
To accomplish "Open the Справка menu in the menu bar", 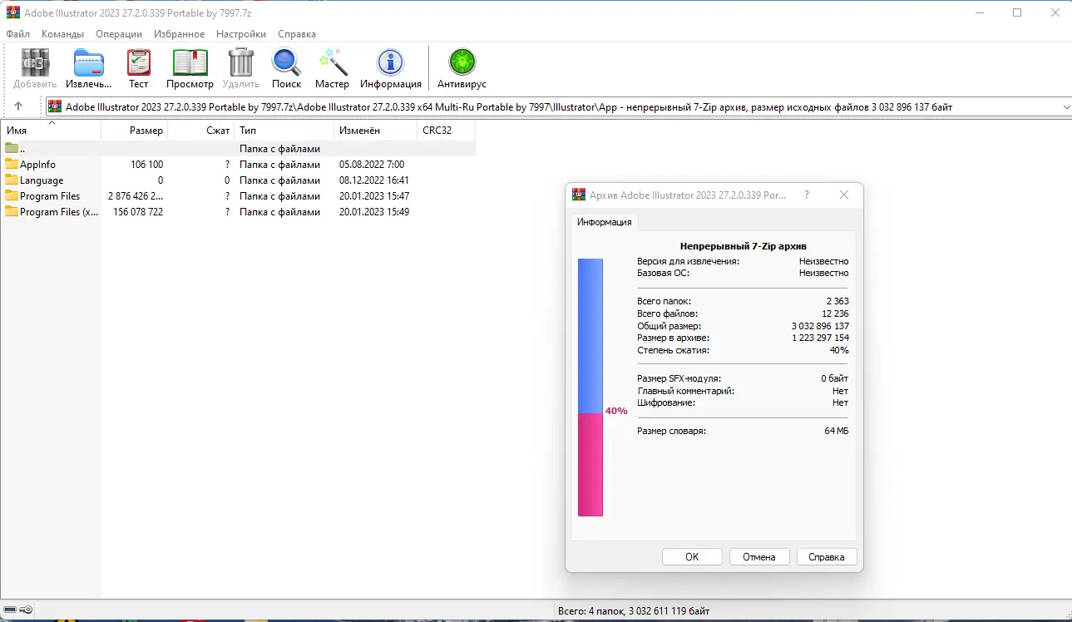I will [297, 34].
